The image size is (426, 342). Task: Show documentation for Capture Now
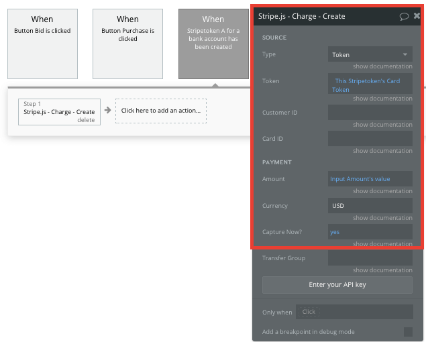click(x=382, y=243)
